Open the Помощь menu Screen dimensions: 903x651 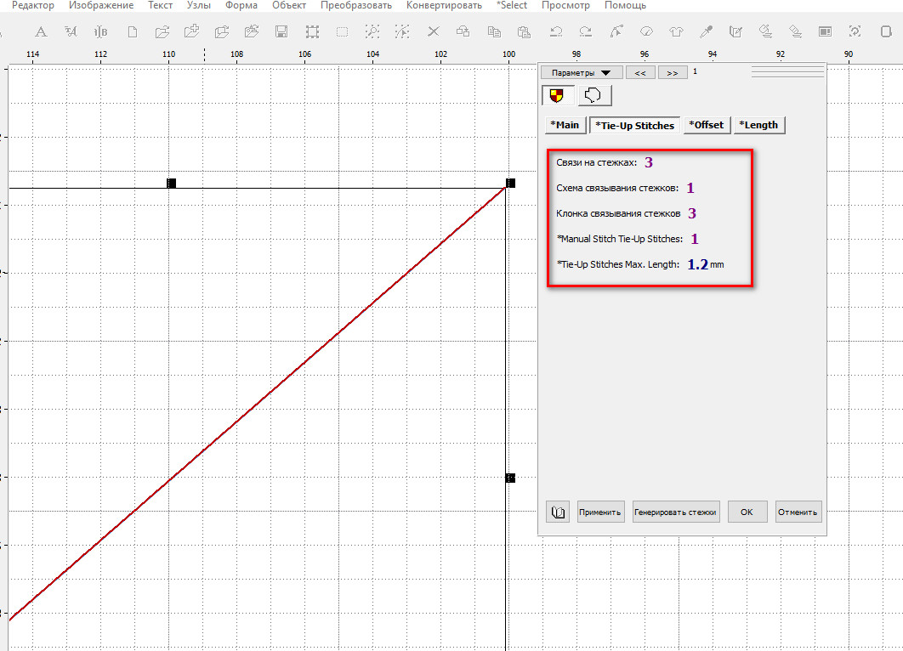pyautogui.click(x=626, y=5)
